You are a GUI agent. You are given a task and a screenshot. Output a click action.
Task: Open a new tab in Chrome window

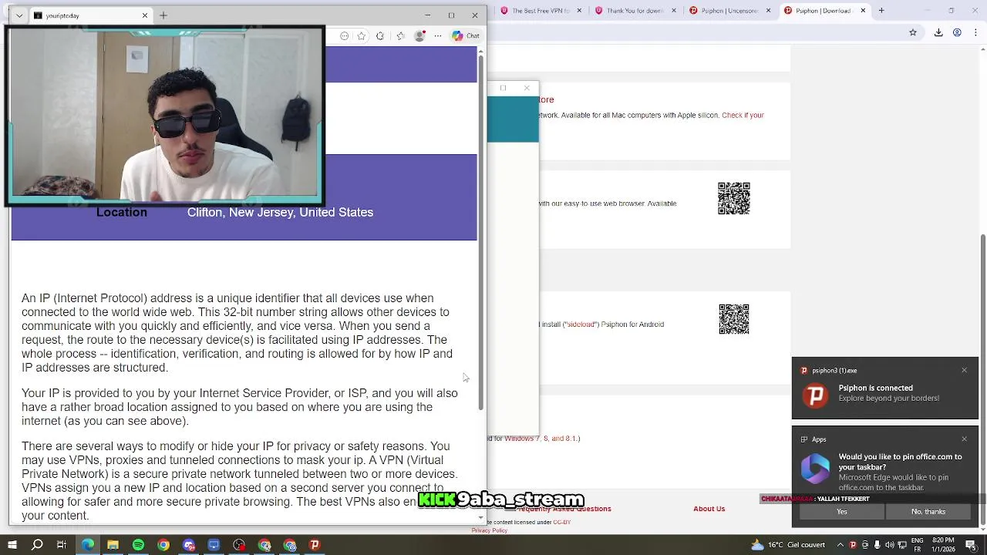tap(881, 10)
